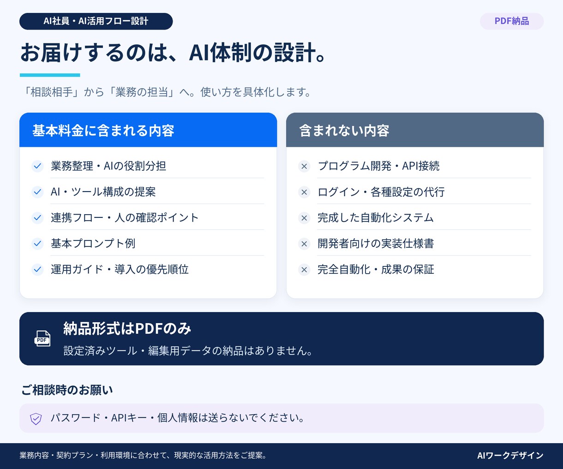Click the shield check icon beside the password warning
The height and width of the screenshot is (469, 563).
[36, 419]
